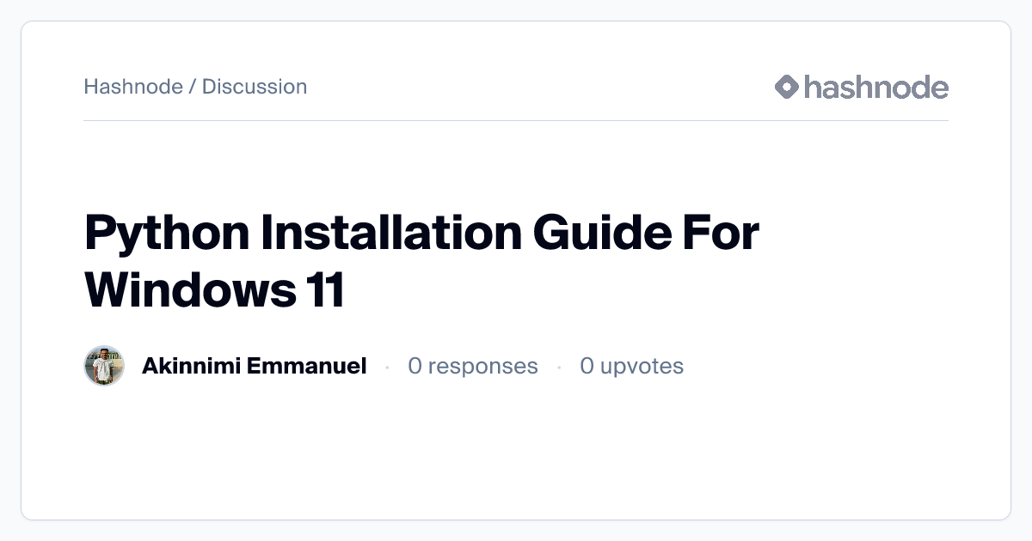1032x541 pixels.
Task: Click the slash between Hashnode and Discussion
Action: point(193,87)
